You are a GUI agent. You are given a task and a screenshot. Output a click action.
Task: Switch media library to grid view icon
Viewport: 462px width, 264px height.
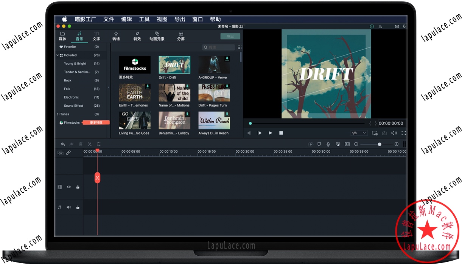[x=240, y=48]
